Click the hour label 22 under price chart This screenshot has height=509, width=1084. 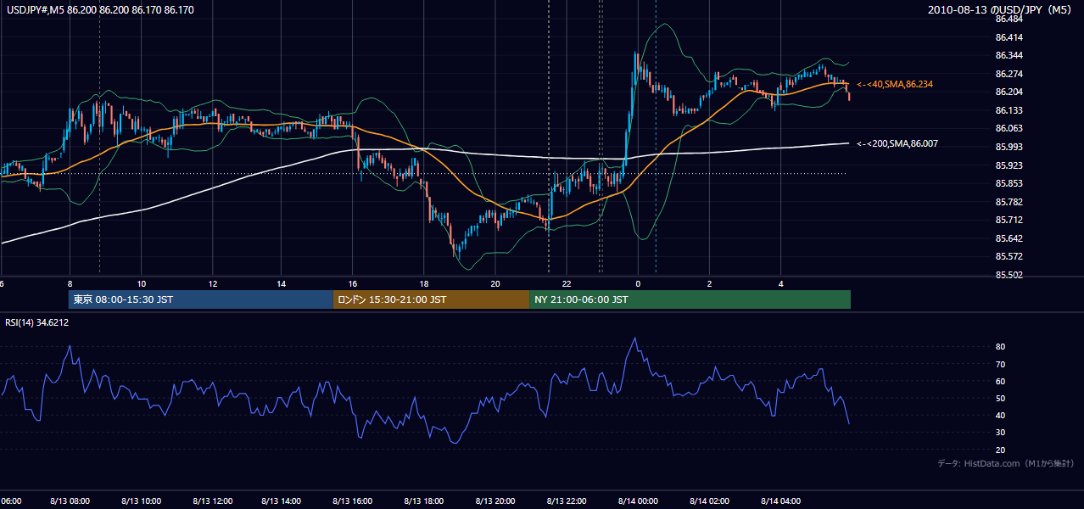coord(567,284)
